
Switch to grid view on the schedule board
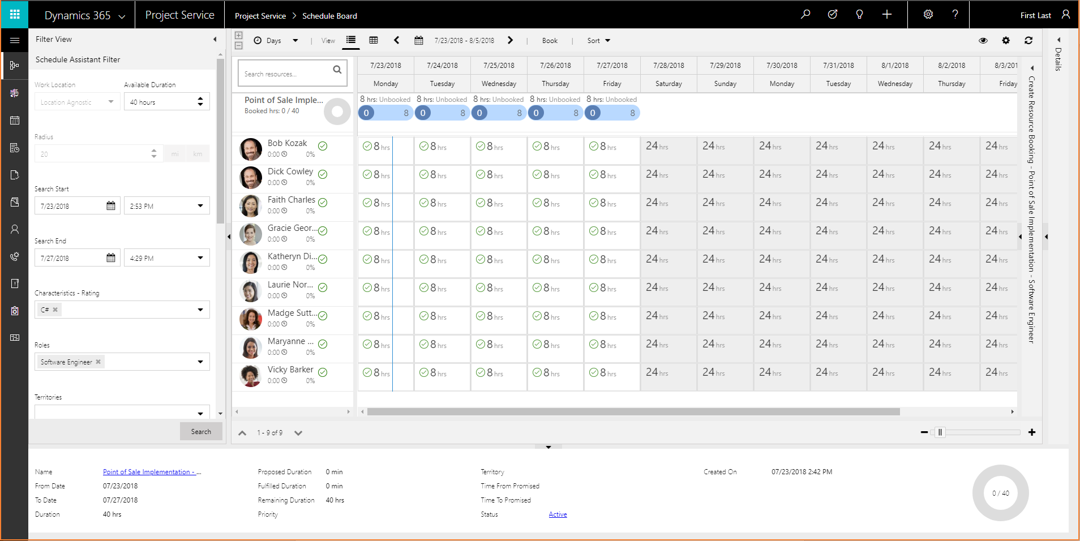[374, 40]
